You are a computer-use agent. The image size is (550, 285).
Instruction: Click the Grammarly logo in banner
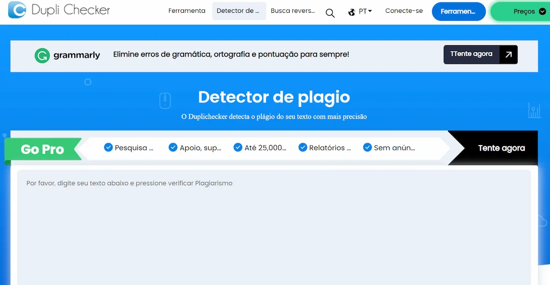[x=67, y=55]
